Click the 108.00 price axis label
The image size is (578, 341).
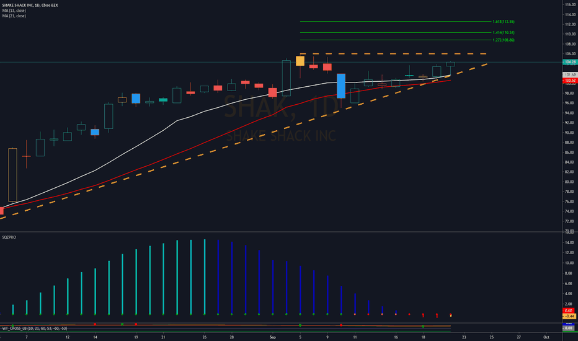point(571,44)
